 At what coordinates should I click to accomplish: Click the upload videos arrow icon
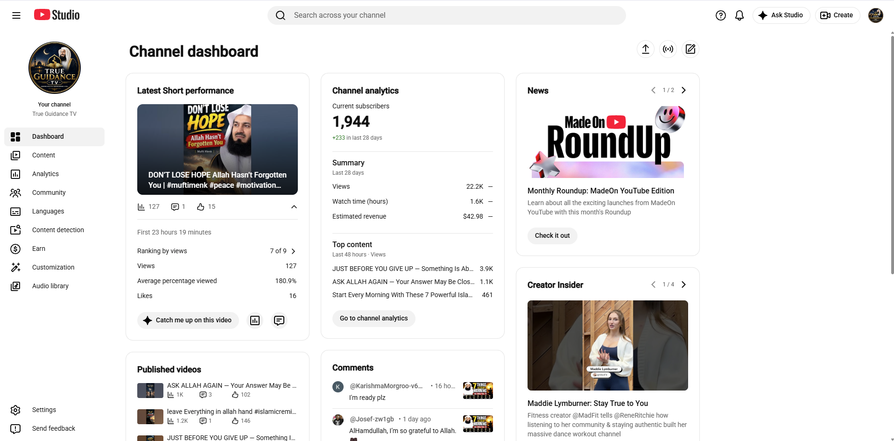[x=646, y=49]
